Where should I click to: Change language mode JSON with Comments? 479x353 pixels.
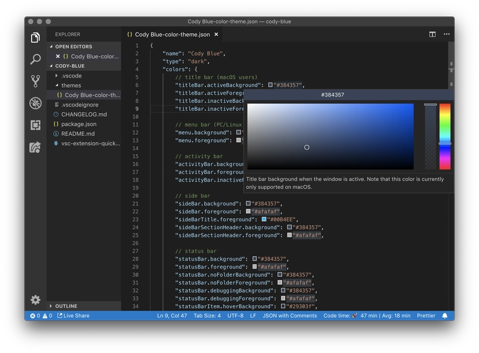coord(290,316)
